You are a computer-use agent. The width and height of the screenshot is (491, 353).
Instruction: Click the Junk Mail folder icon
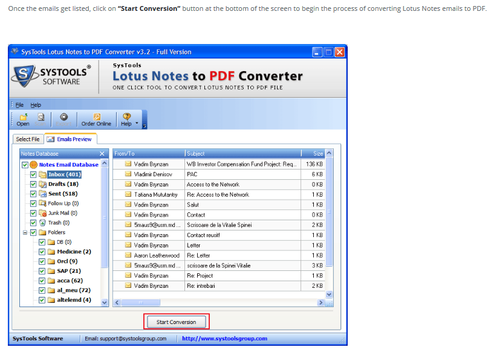[42, 213]
